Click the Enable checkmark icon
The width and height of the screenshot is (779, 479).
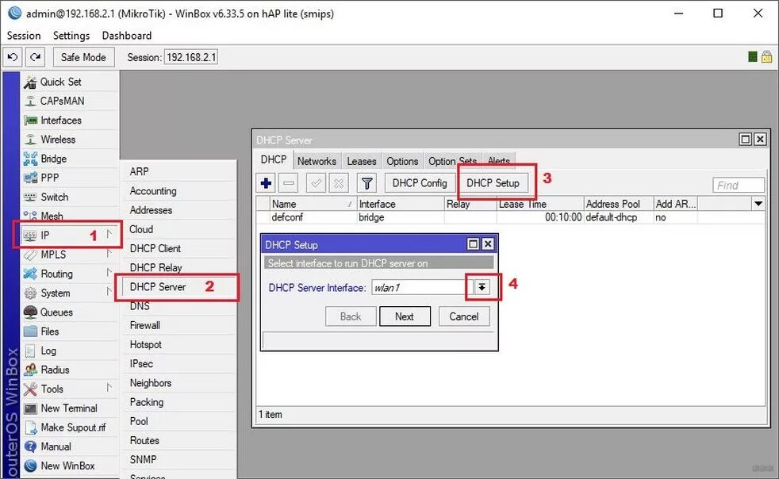point(316,183)
